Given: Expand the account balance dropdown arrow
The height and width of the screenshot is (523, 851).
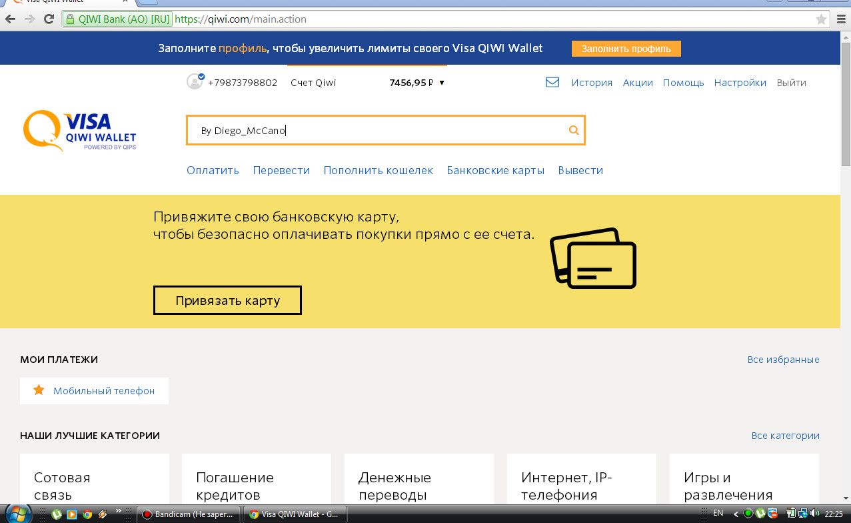Looking at the screenshot, I should click(x=441, y=83).
